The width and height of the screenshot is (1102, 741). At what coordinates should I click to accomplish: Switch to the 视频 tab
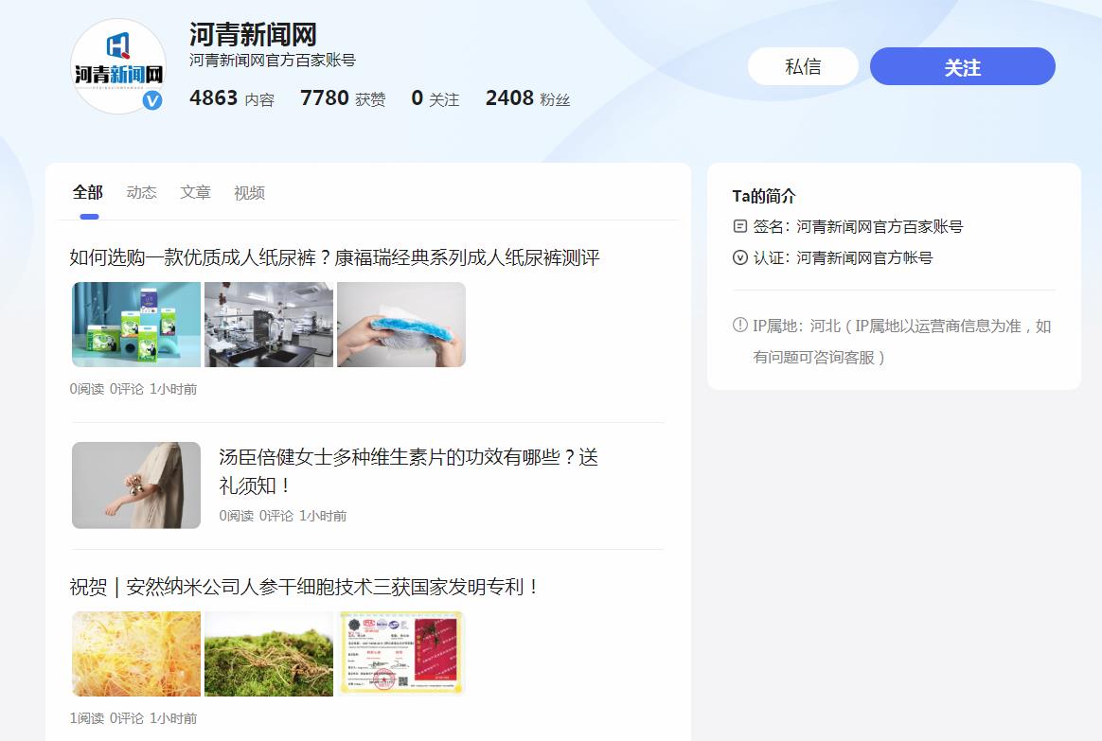coord(250,192)
